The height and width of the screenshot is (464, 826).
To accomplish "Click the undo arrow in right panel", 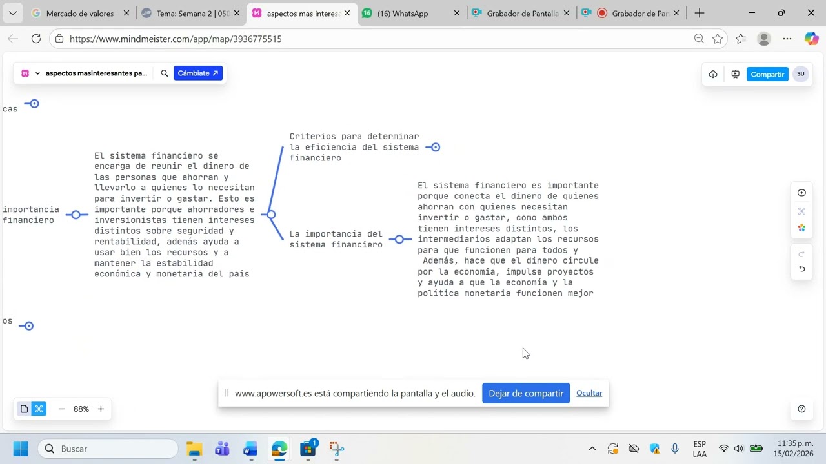I will (801, 269).
